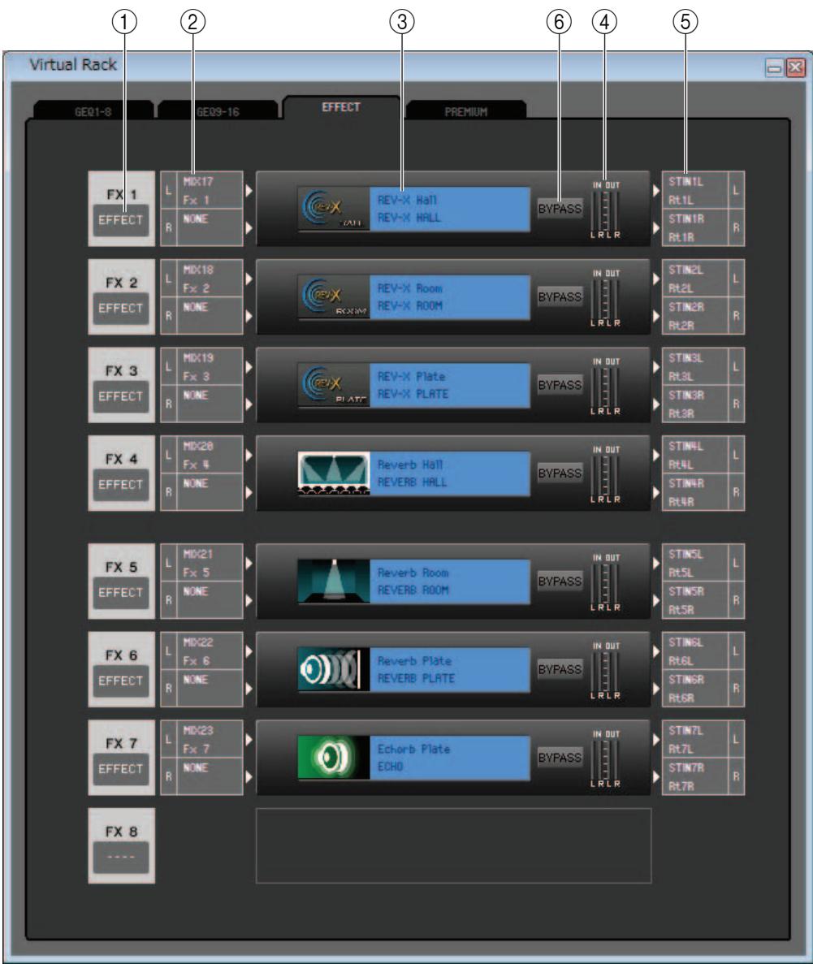Click the REV-X ROOM name display in FX 2
The width and height of the screenshot is (813, 964).
(450, 297)
